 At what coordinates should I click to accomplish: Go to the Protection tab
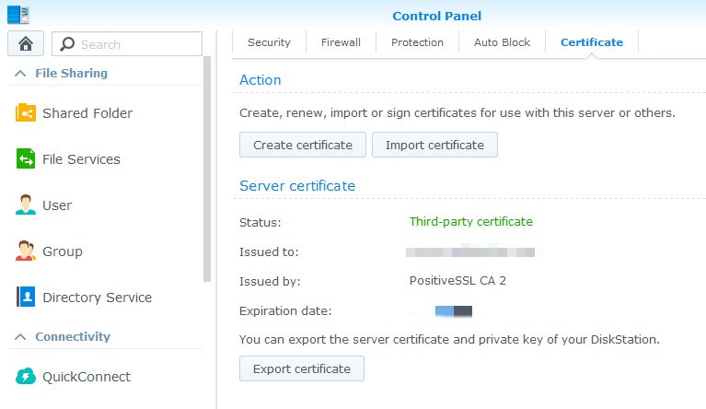[417, 42]
